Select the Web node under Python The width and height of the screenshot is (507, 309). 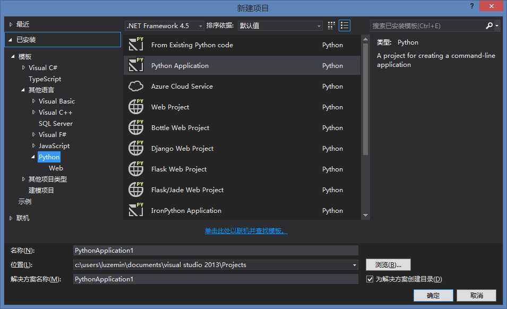(56, 168)
